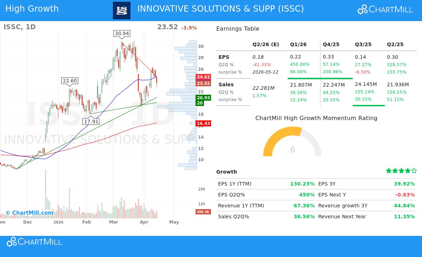Select the Q1/26 column header

298,44
